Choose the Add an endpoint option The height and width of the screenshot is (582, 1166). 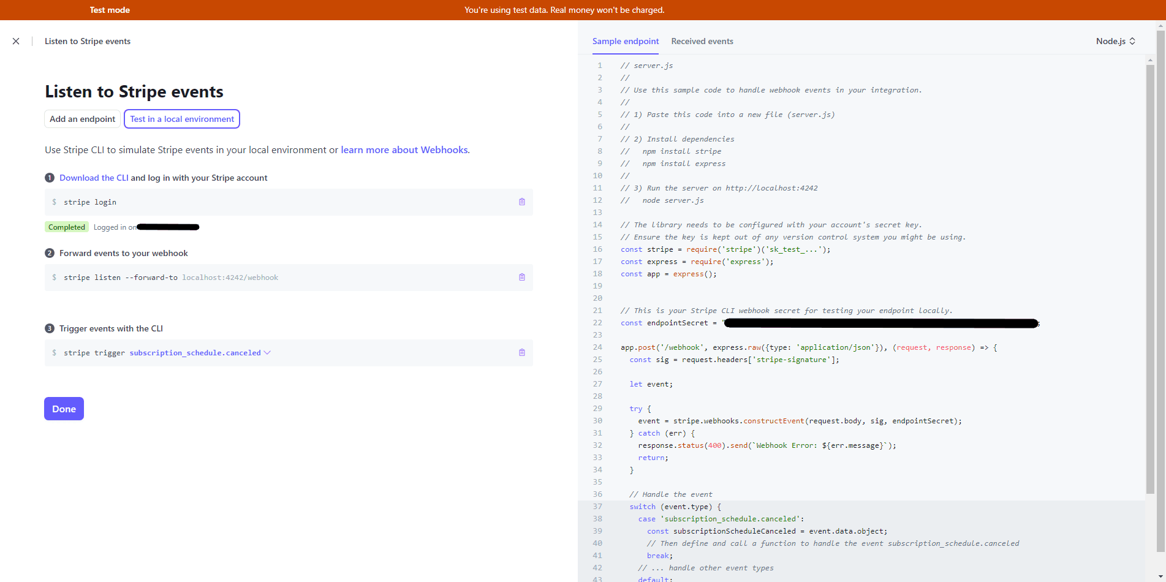[x=82, y=119]
